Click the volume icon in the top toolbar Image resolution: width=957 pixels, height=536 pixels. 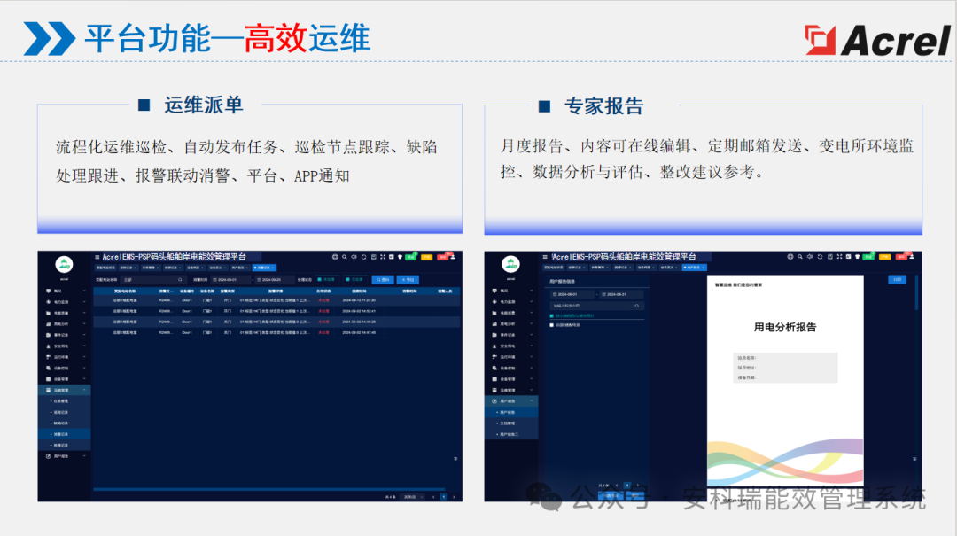point(354,257)
